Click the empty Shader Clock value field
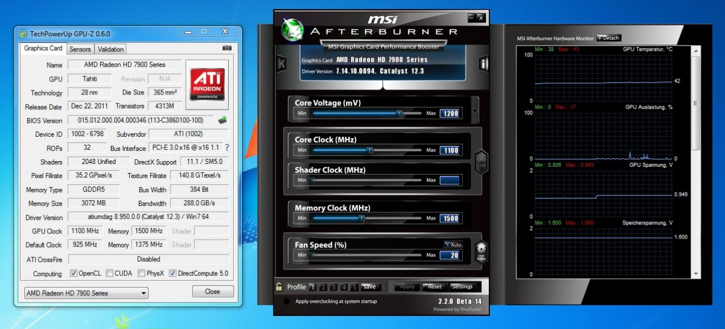Screen dimensions: 725x329 click(x=450, y=180)
